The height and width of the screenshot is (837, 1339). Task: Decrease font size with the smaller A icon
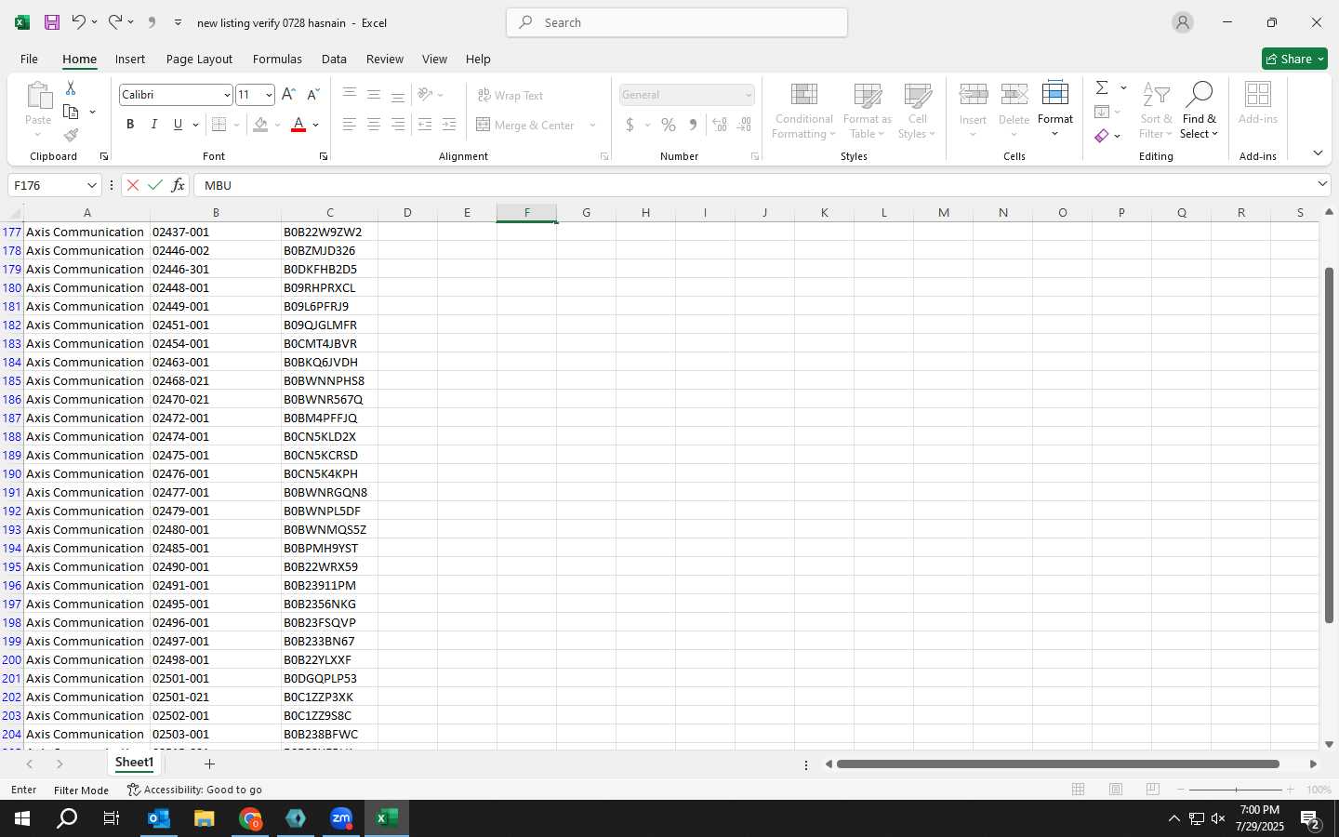[312, 94]
